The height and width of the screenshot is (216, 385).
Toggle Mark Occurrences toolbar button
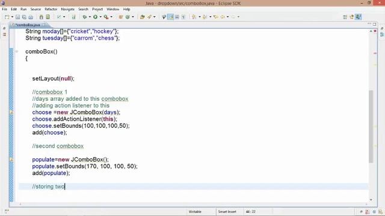164,17
